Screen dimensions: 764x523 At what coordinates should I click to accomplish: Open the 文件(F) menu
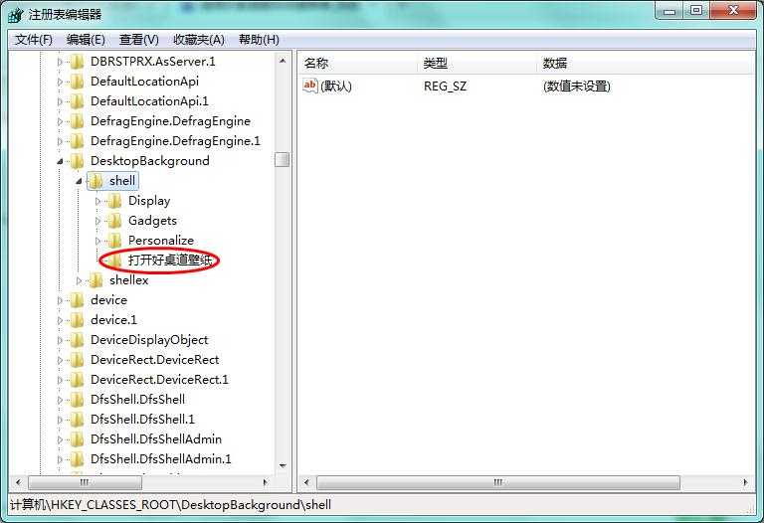coord(34,40)
